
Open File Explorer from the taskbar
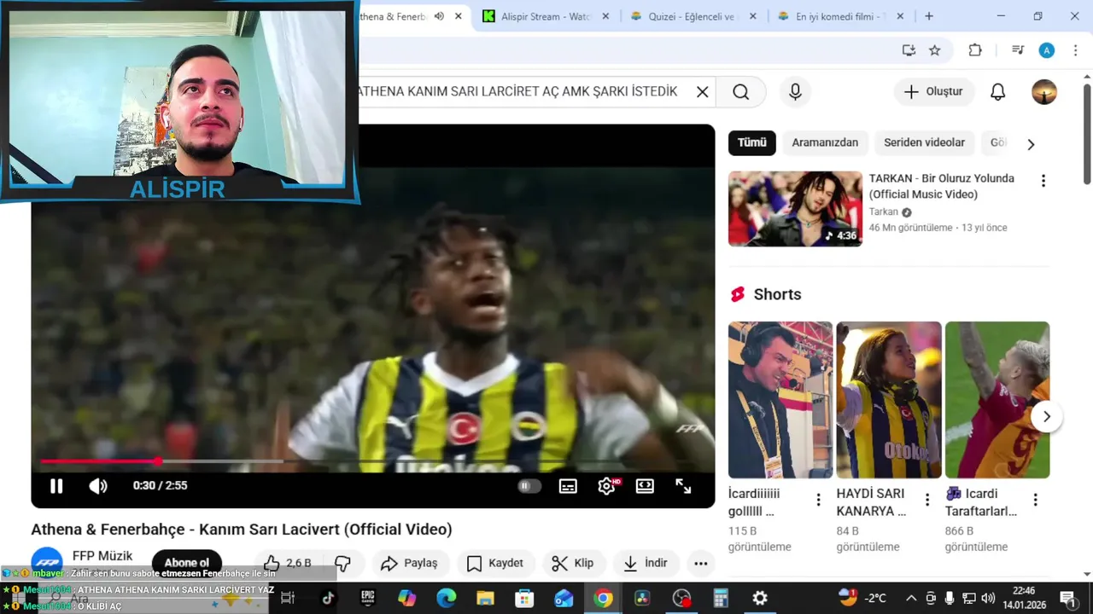coord(485,599)
